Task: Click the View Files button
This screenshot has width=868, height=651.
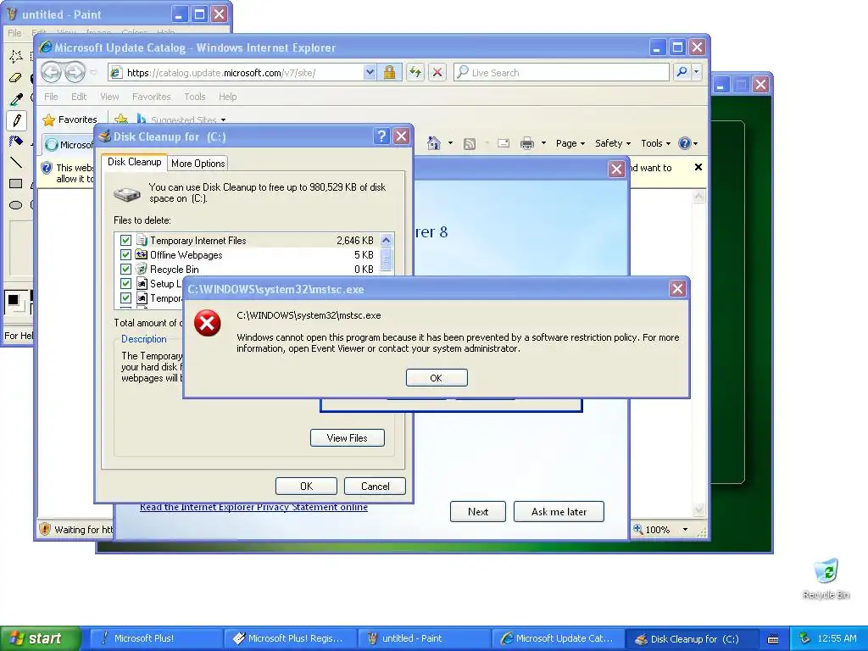Action: click(347, 438)
